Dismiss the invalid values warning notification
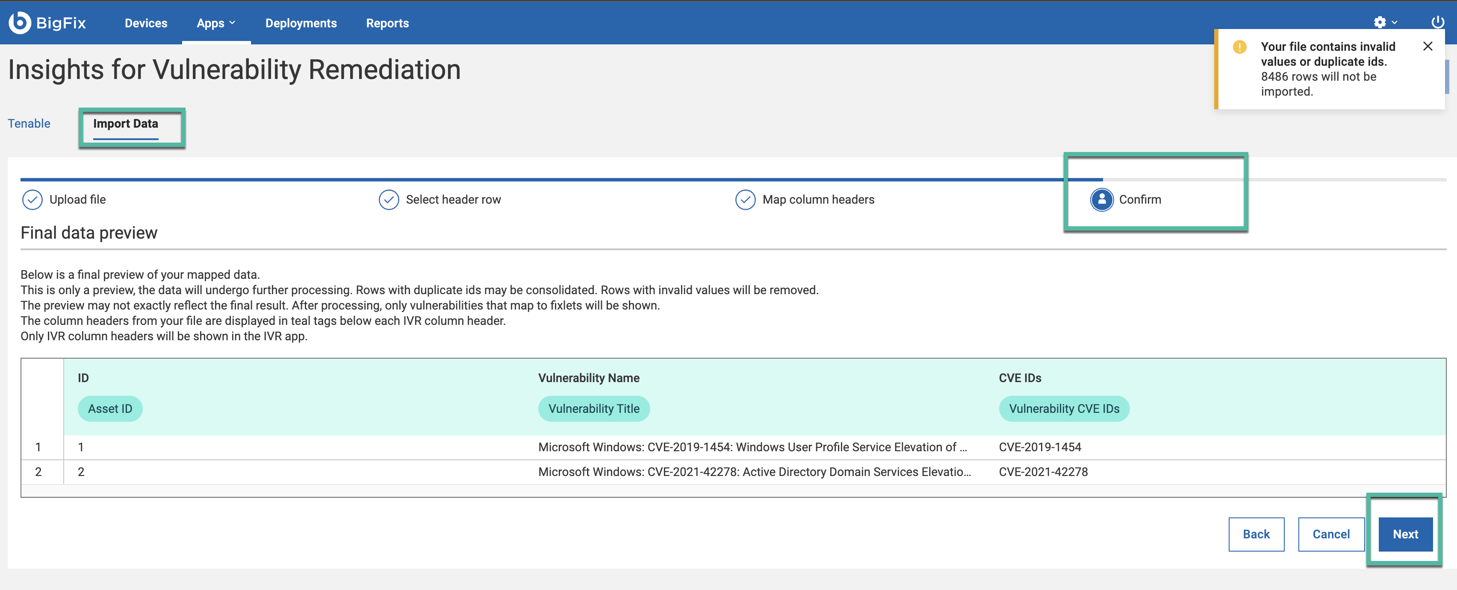 pyautogui.click(x=1427, y=46)
